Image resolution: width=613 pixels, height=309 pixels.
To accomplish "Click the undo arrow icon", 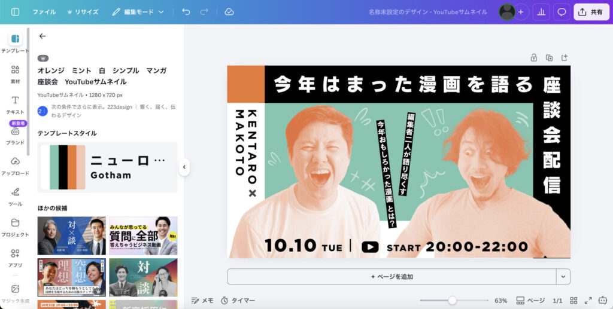I will pyautogui.click(x=186, y=12).
